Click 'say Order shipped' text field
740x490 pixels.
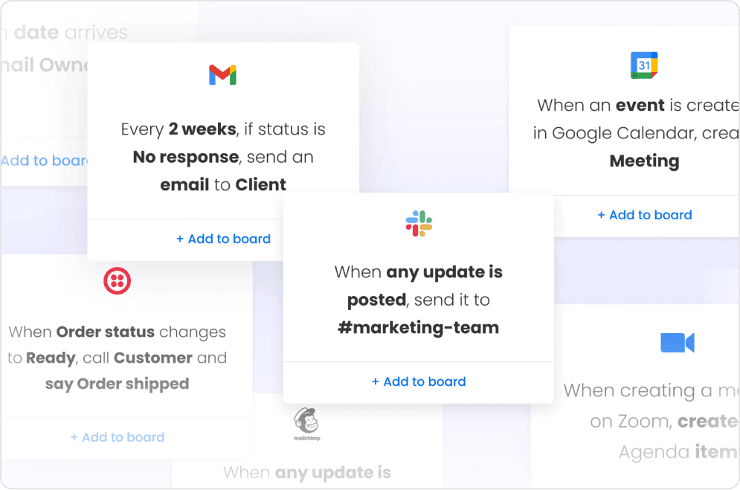click(117, 384)
